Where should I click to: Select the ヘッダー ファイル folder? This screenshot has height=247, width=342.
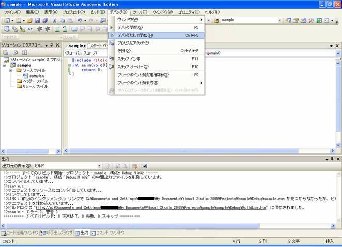35,81
